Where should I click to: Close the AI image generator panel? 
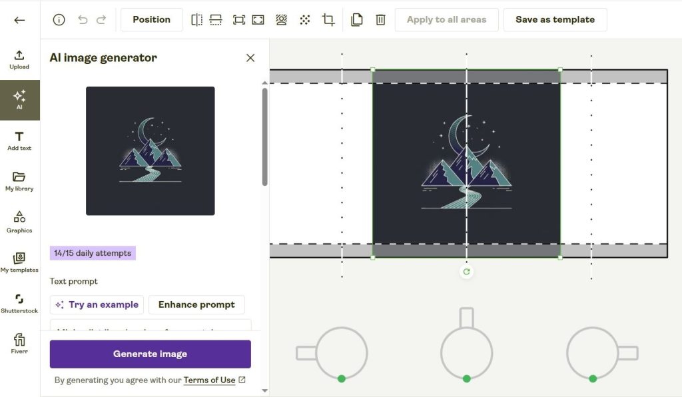250,58
